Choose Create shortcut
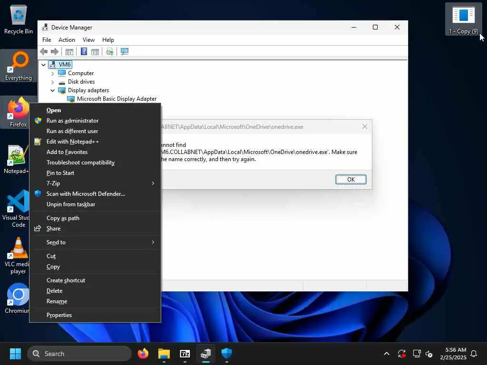The image size is (487, 365). (x=95, y=280)
